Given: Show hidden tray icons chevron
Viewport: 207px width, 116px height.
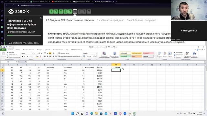Looking at the screenshot, I should (x=178, y=113).
